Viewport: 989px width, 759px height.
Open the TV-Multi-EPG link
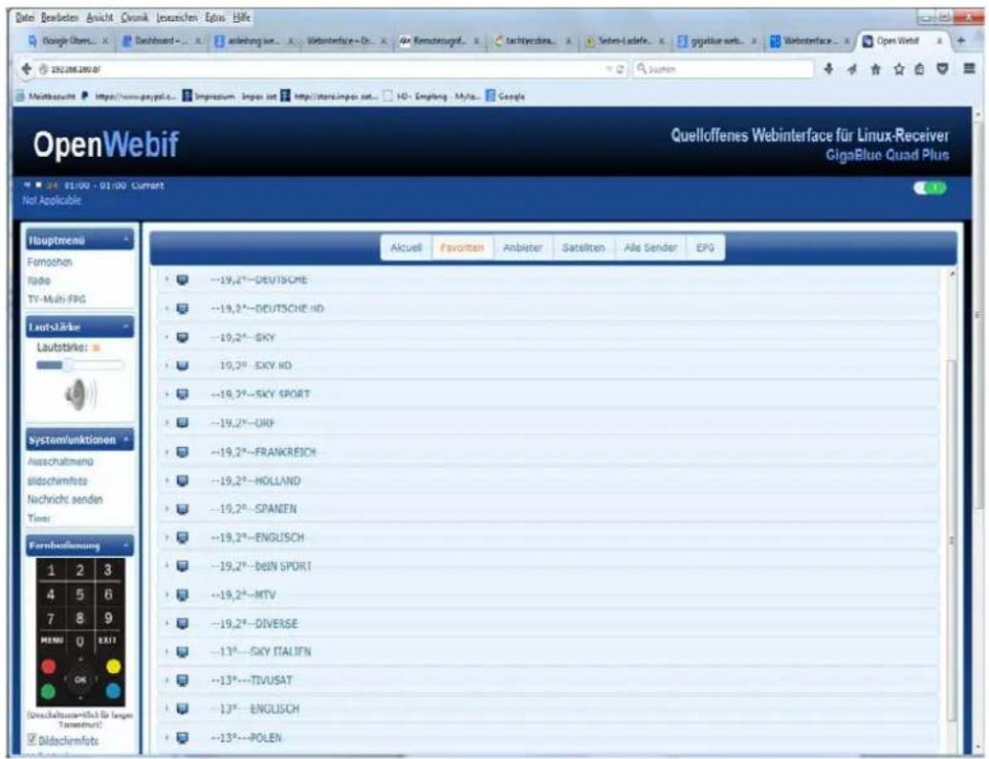click(56, 299)
